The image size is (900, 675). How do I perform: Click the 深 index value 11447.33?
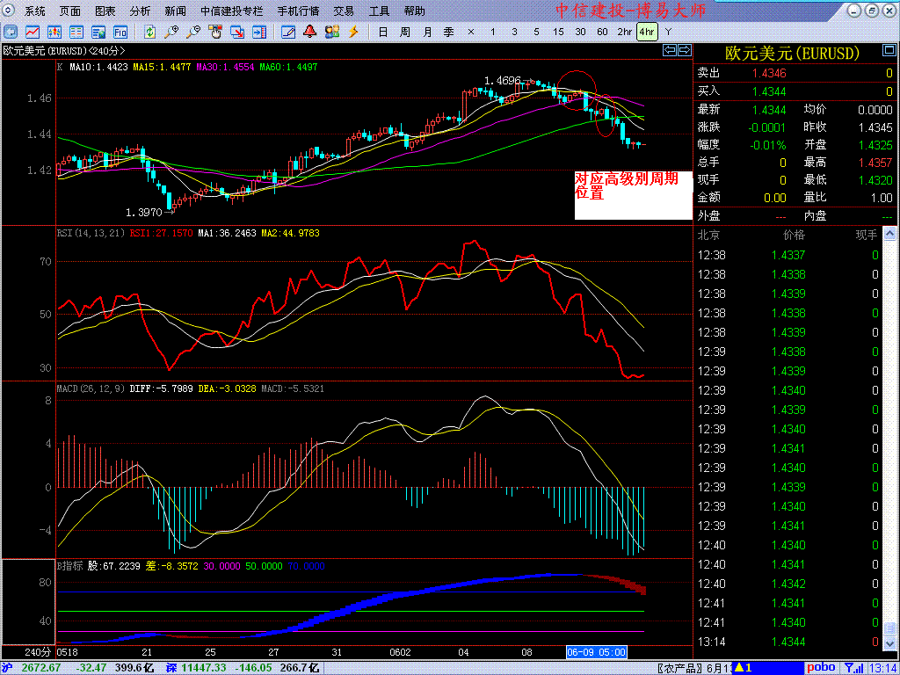[204, 668]
